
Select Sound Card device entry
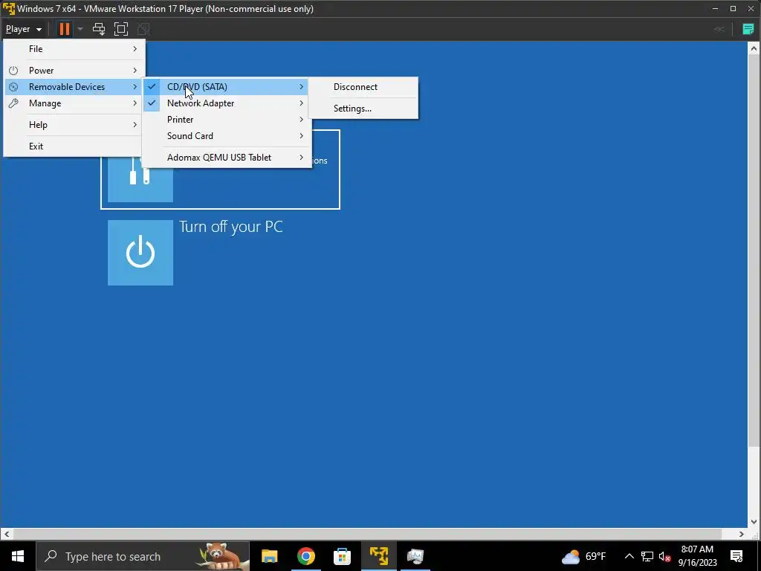click(227, 136)
